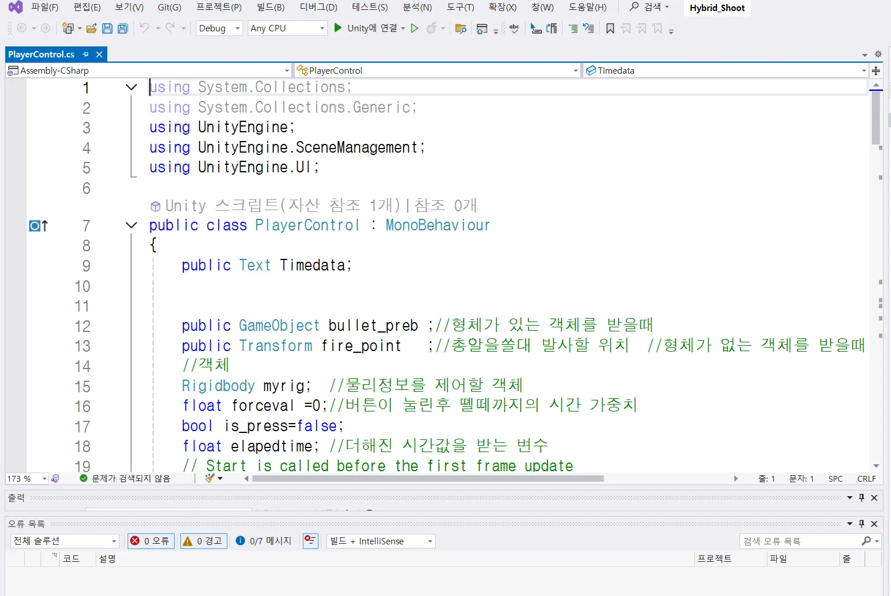Open the Git(G) menu
891x596 pixels.
(x=169, y=8)
